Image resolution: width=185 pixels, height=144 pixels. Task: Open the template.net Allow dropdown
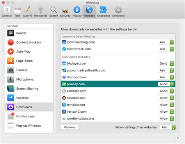pyautogui.click(x=166, y=105)
